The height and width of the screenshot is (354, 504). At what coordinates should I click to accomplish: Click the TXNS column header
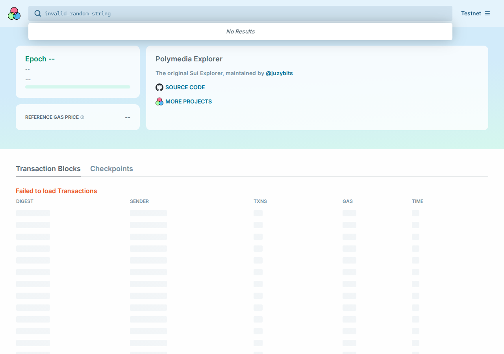tap(260, 201)
